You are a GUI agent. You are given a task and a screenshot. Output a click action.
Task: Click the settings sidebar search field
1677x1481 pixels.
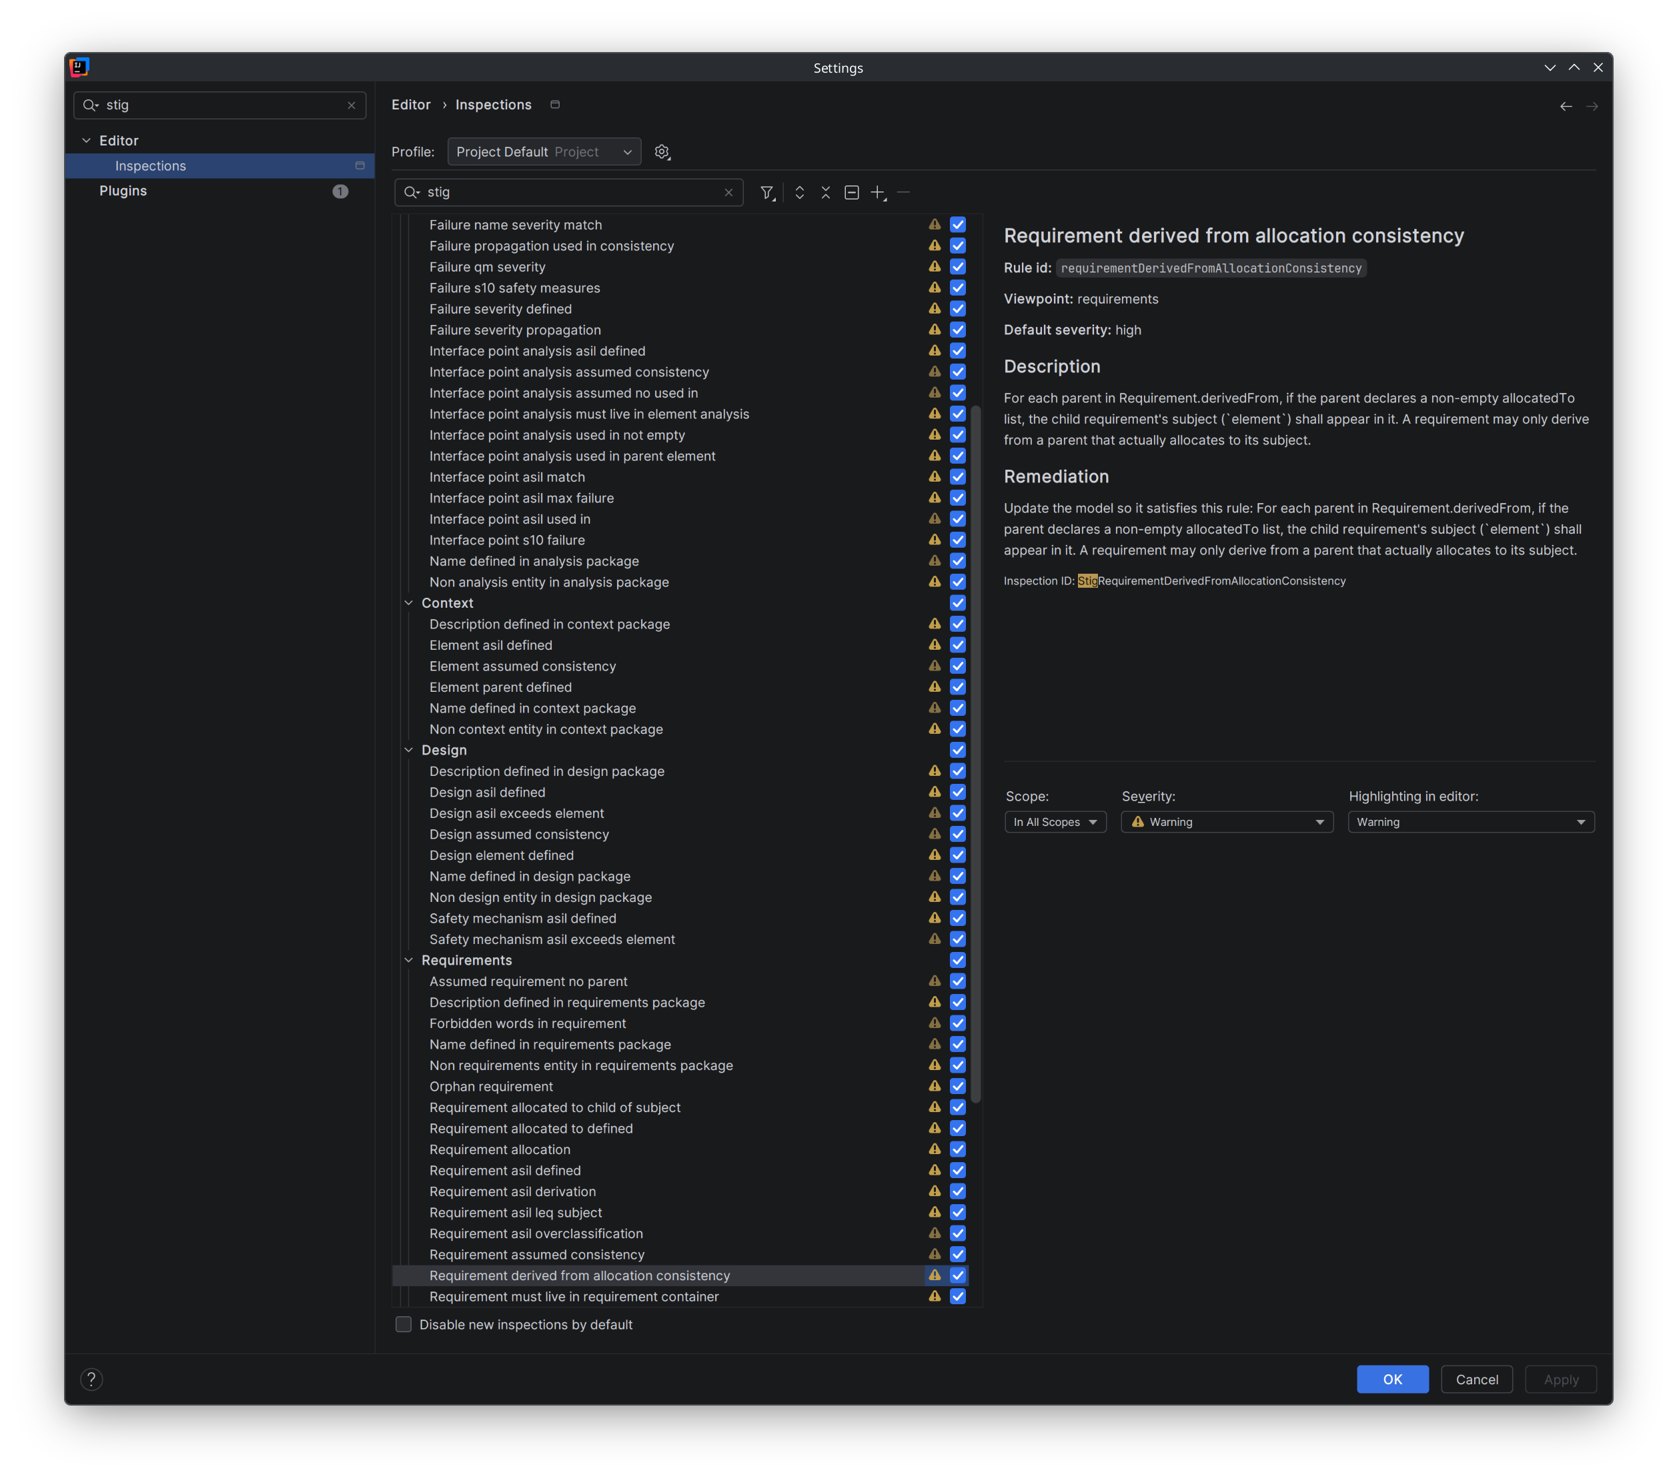pyautogui.click(x=220, y=106)
